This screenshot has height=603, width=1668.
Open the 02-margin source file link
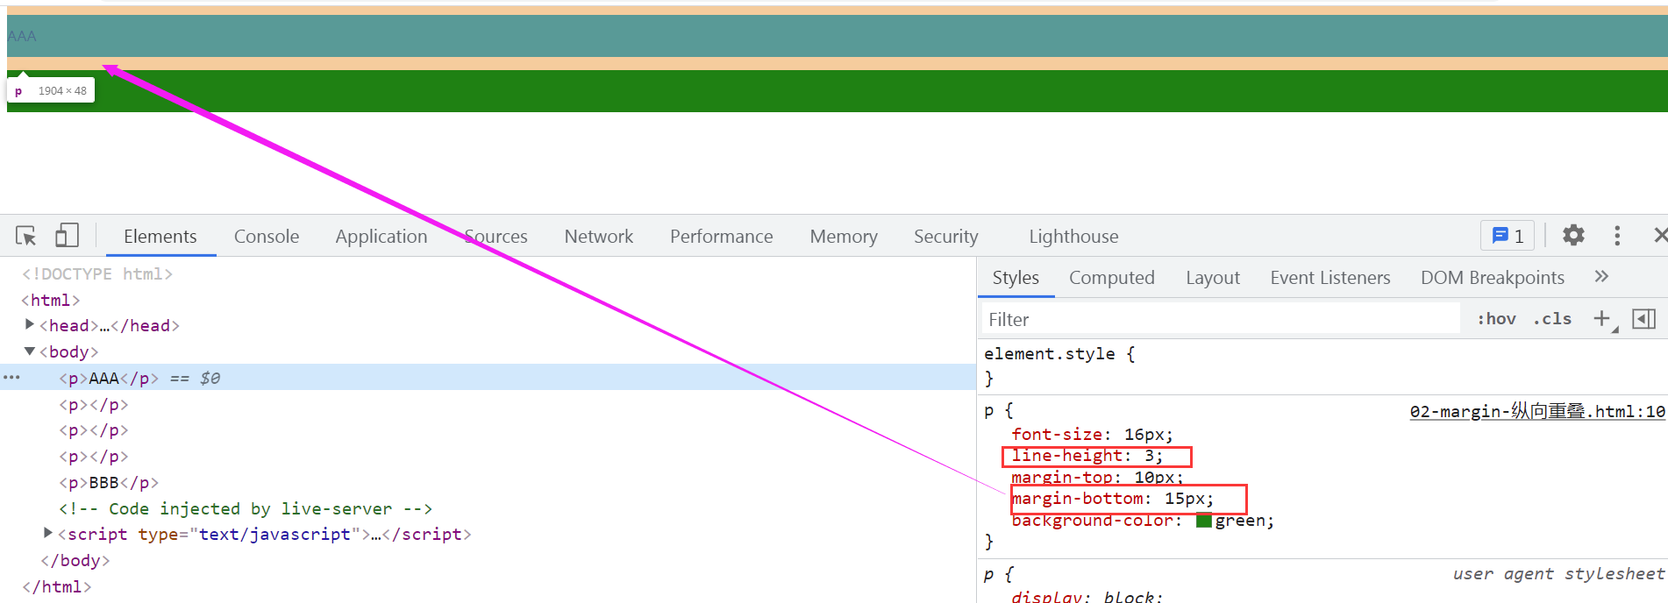tap(1537, 411)
